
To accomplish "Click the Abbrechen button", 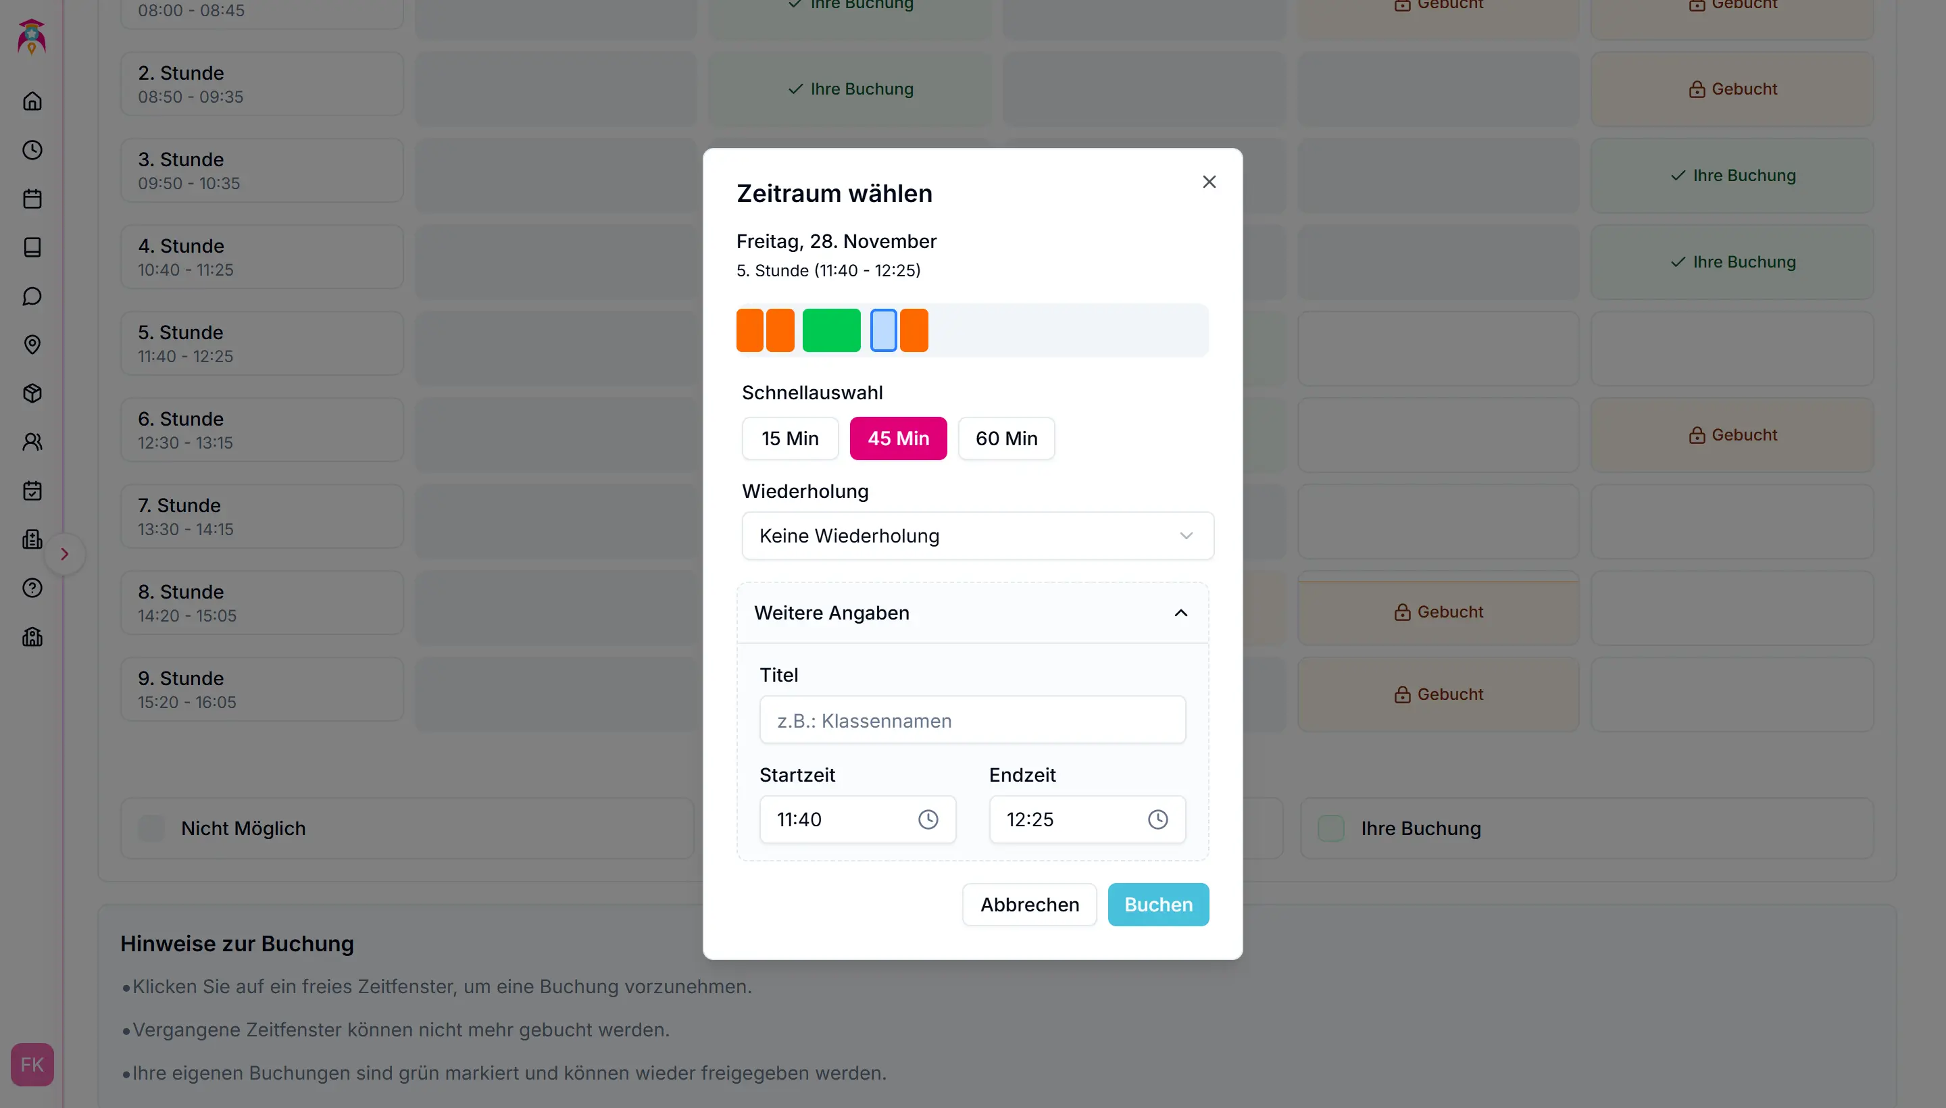I will 1029,905.
